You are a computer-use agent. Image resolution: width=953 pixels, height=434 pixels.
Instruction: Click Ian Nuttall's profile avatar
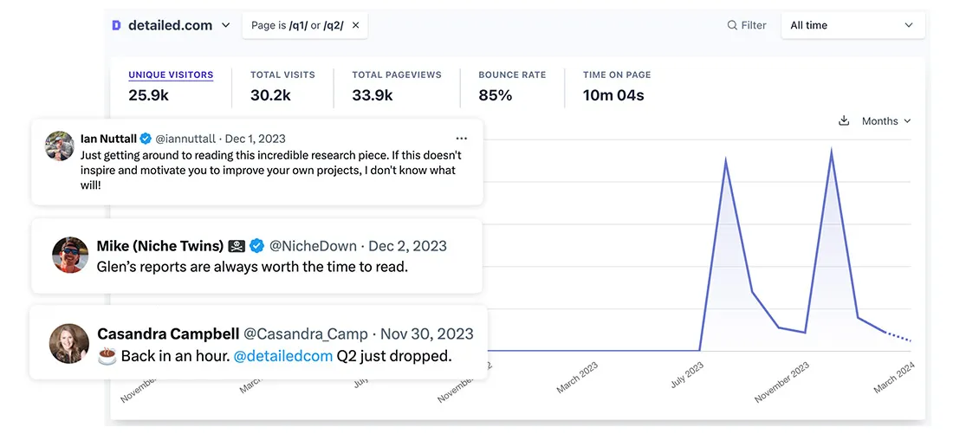pyautogui.click(x=60, y=146)
